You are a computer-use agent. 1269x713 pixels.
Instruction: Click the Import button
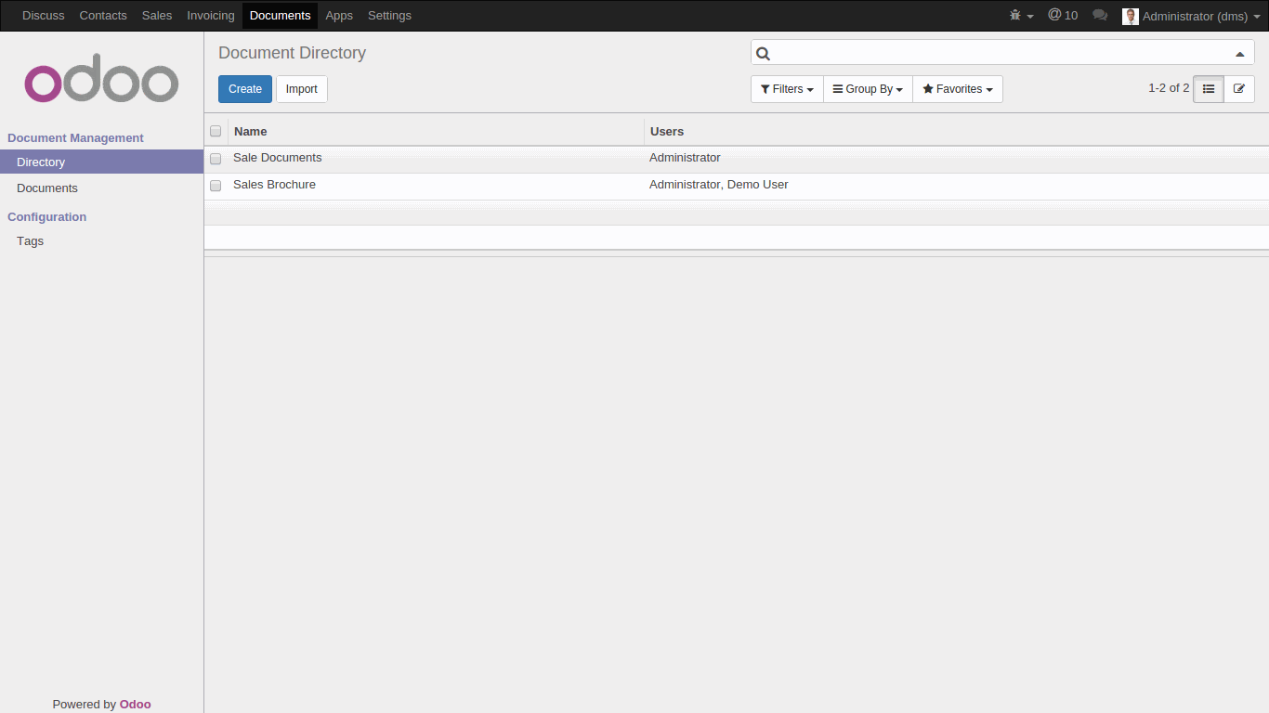301,89
